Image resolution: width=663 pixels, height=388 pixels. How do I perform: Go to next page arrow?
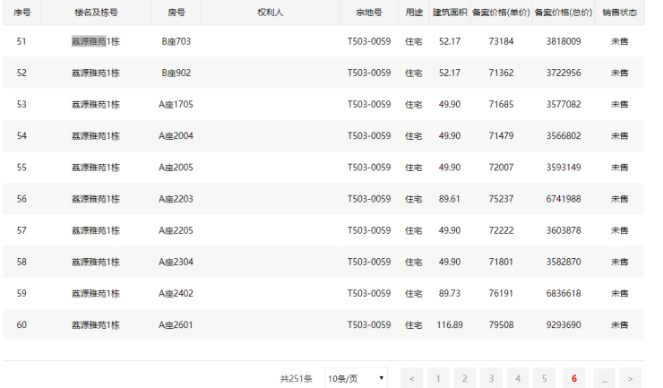coord(631,378)
